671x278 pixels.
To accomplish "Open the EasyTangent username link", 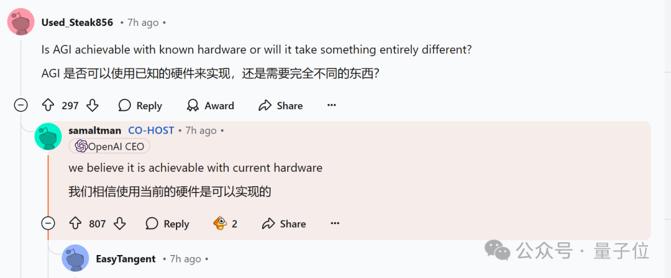I will [126, 259].
